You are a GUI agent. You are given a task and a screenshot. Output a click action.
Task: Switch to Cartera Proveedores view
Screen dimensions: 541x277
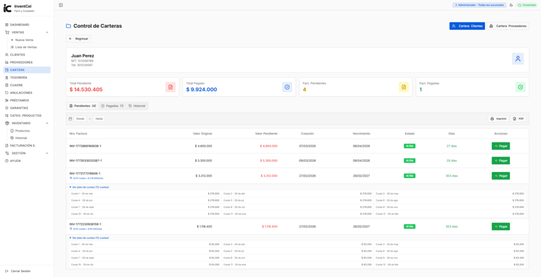[507, 26]
